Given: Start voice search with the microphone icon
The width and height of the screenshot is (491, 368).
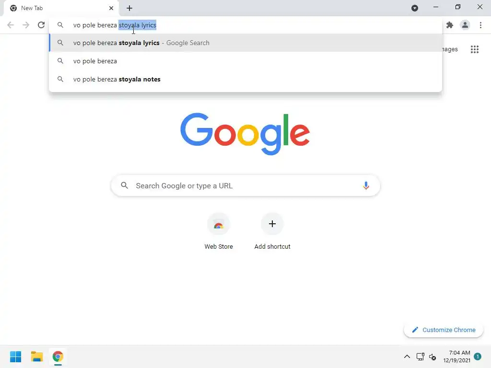Looking at the screenshot, I should [x=366, y=185].
